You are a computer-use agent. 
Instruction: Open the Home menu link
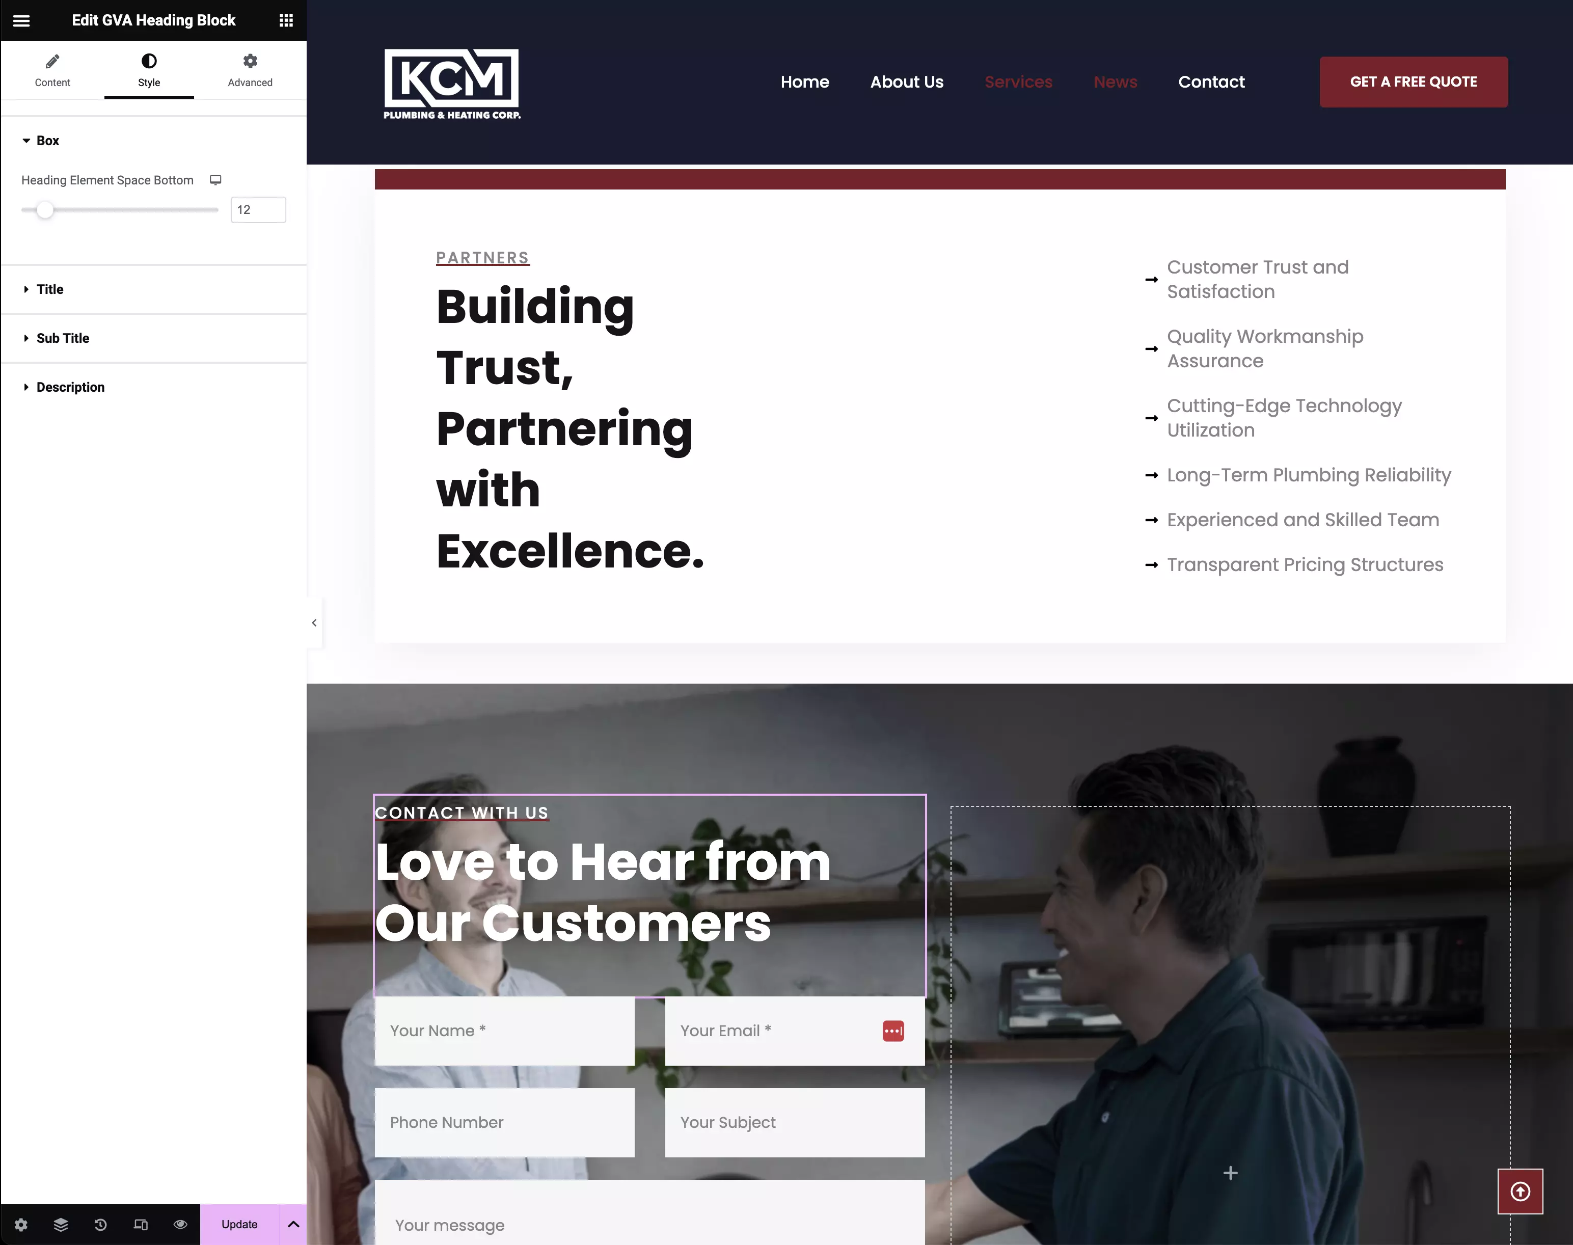805,83
